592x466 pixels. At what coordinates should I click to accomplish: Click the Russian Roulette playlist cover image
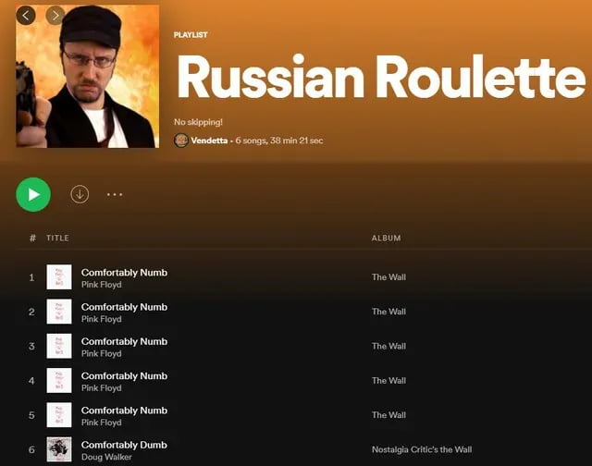[x=88, y=76]
